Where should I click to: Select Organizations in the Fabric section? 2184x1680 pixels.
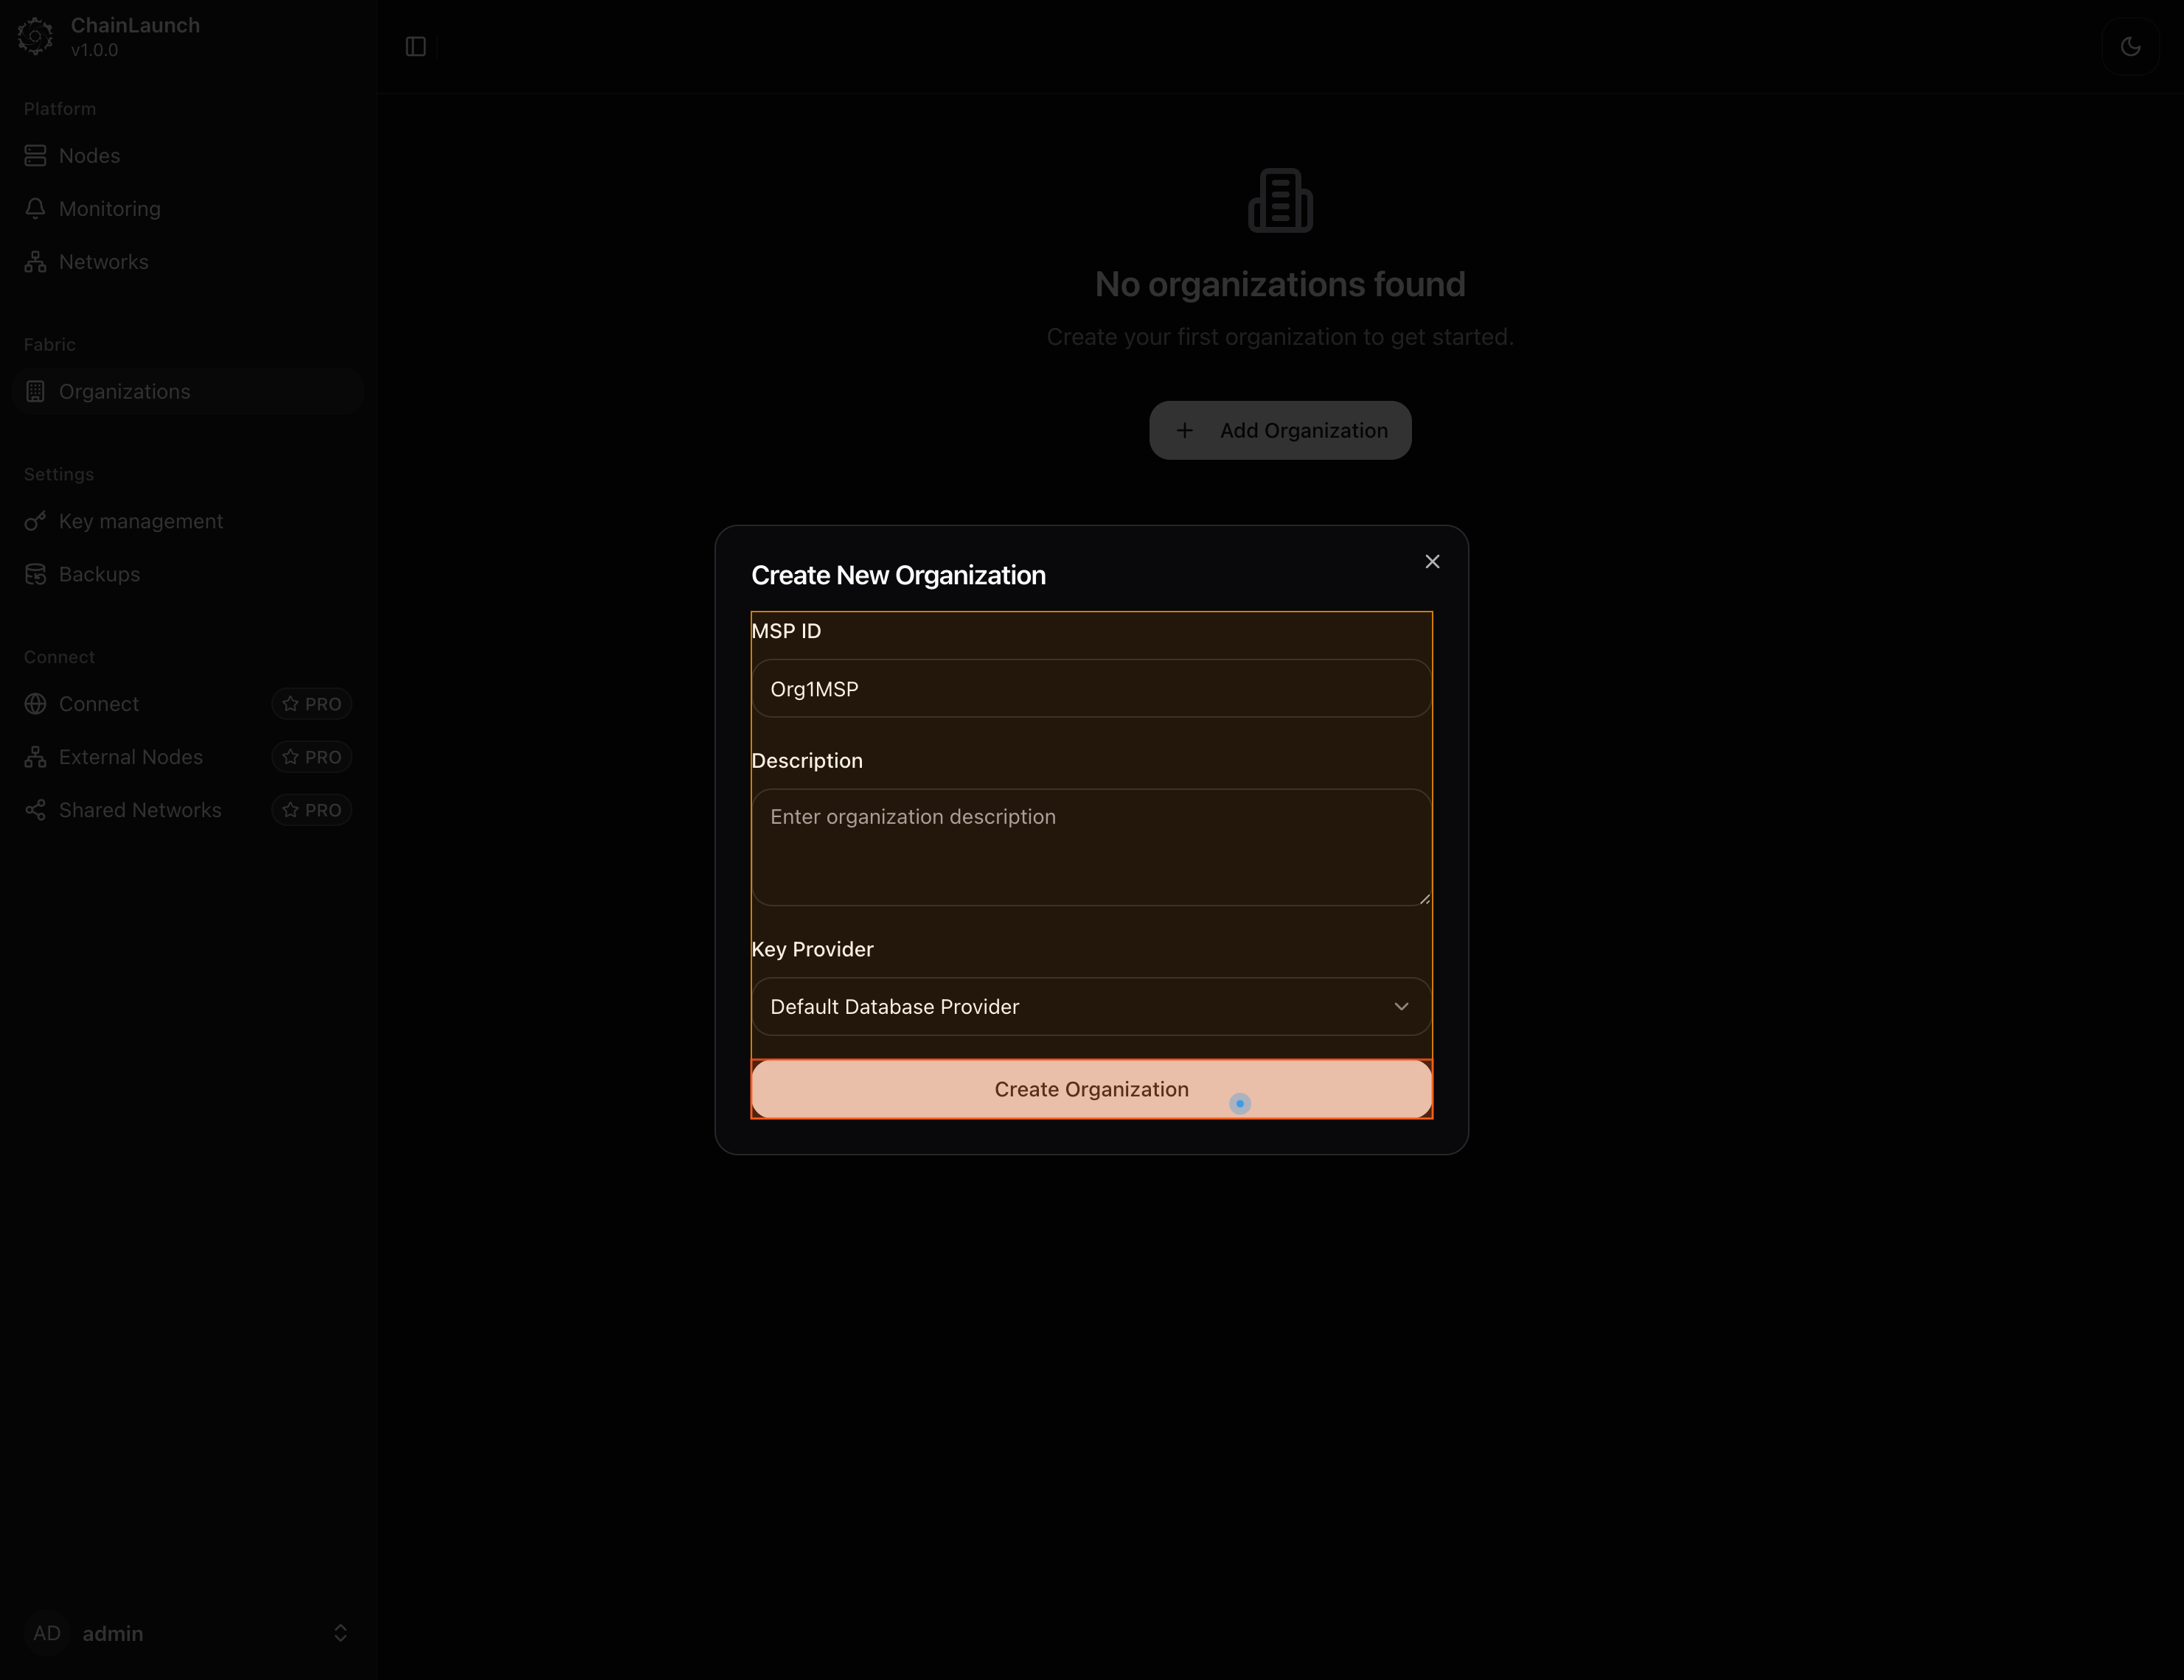[x=124, y=392]
